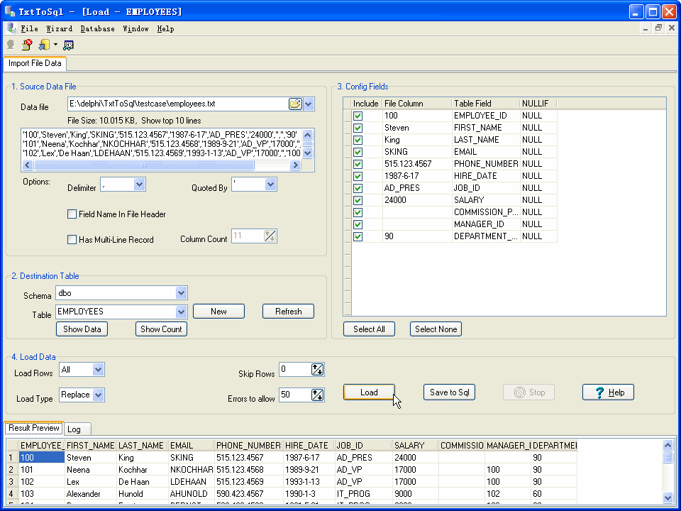Open the arrow beside the database import icon
The image size is (681, 511).
55,45
